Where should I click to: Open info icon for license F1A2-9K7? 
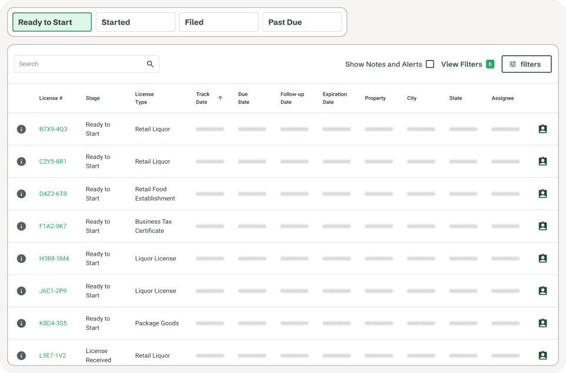pyautogui.click(x=21, y=226)
